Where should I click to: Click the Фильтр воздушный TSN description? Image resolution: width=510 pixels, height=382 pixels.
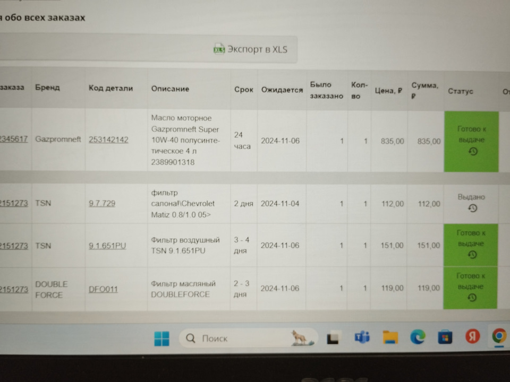tap(185, 245)
